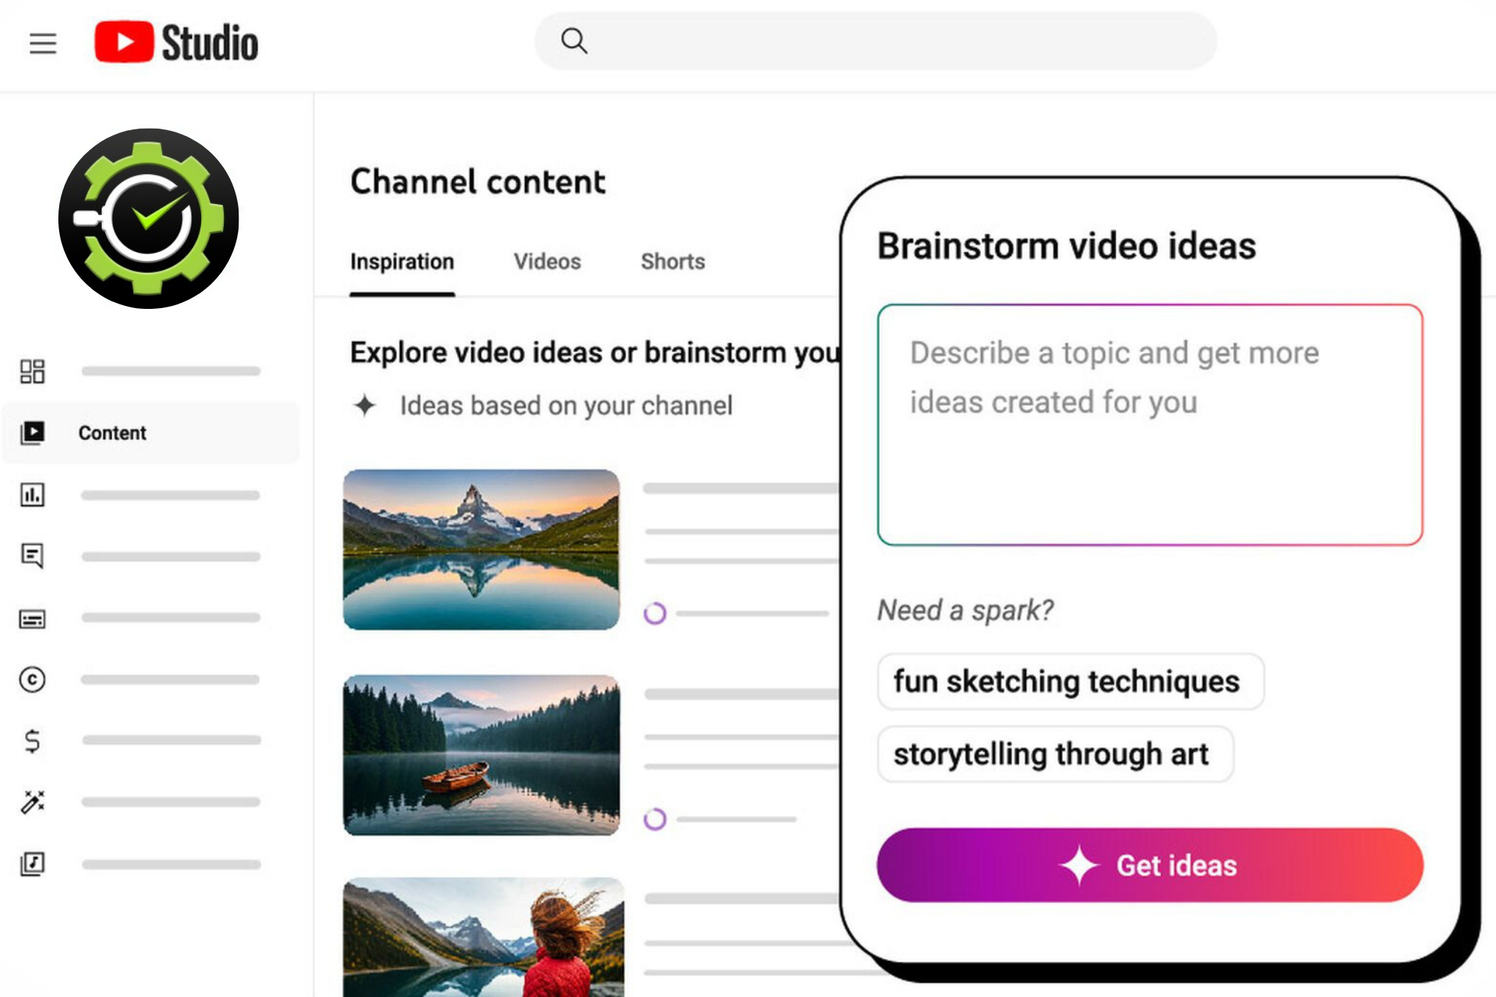Viewport: 1496px width, 997px height.
Task: Click the Get ideas button
Action: click(x=1150, y=865)
